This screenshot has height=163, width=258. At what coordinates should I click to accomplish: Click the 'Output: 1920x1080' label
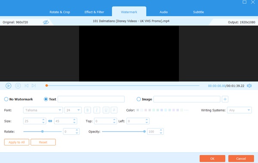tap(242, 22)
